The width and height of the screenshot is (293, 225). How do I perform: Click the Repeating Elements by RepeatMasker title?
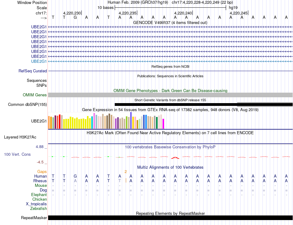(170, 213)
